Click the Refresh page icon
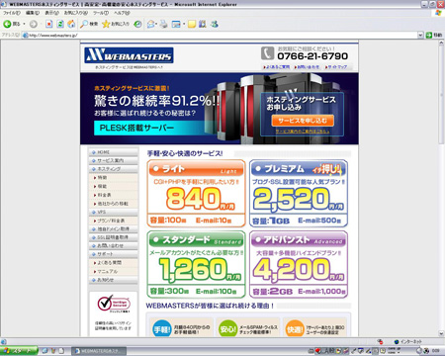Screen dimensions: 445x356 click(60, 24)
